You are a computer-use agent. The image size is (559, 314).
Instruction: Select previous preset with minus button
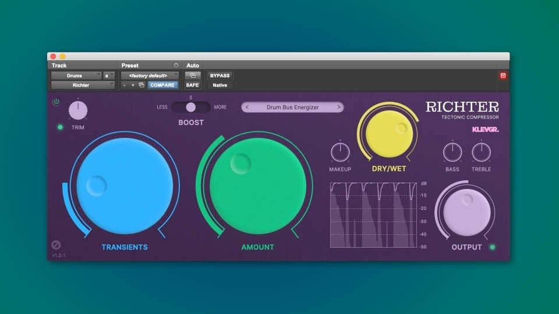tap(124, 85)
